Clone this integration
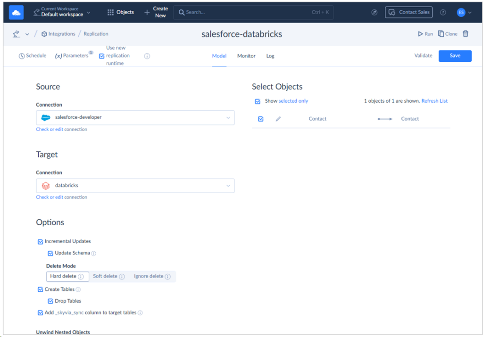 [448, 34]
